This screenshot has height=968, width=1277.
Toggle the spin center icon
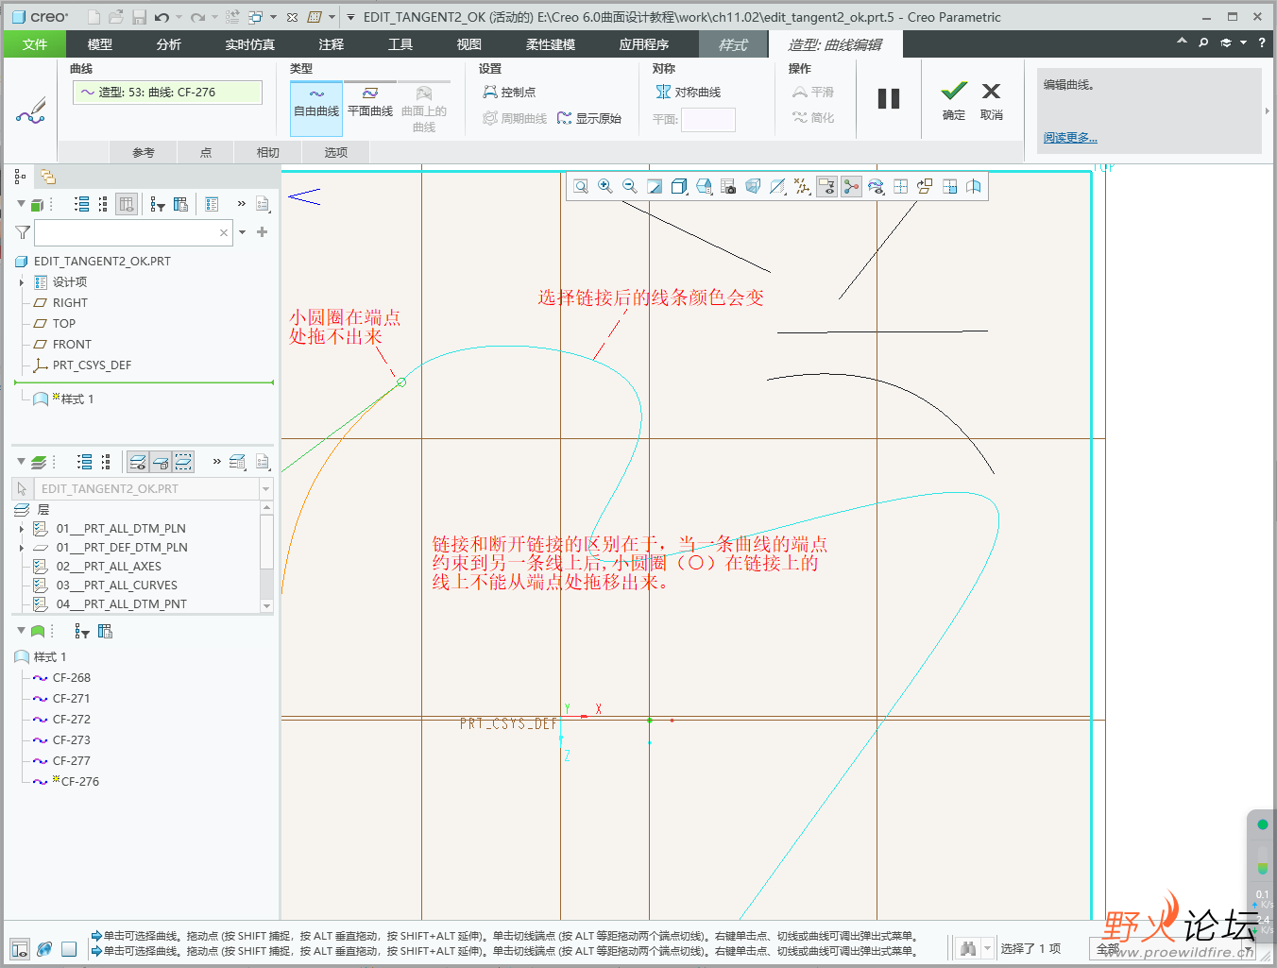click(851, 186)
